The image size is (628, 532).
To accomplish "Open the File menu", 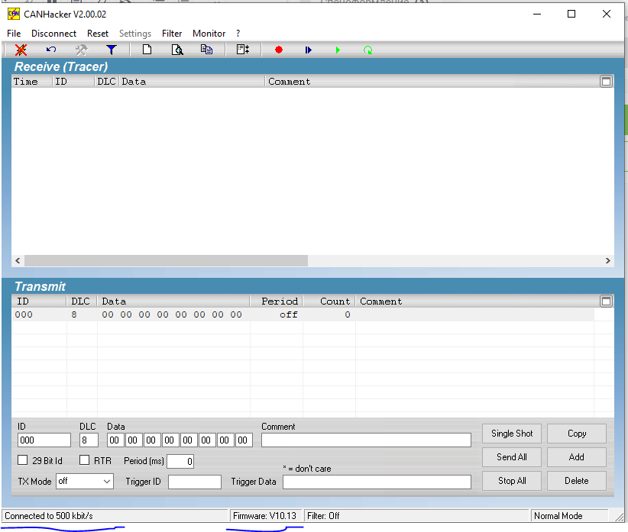I will (14, 34).
